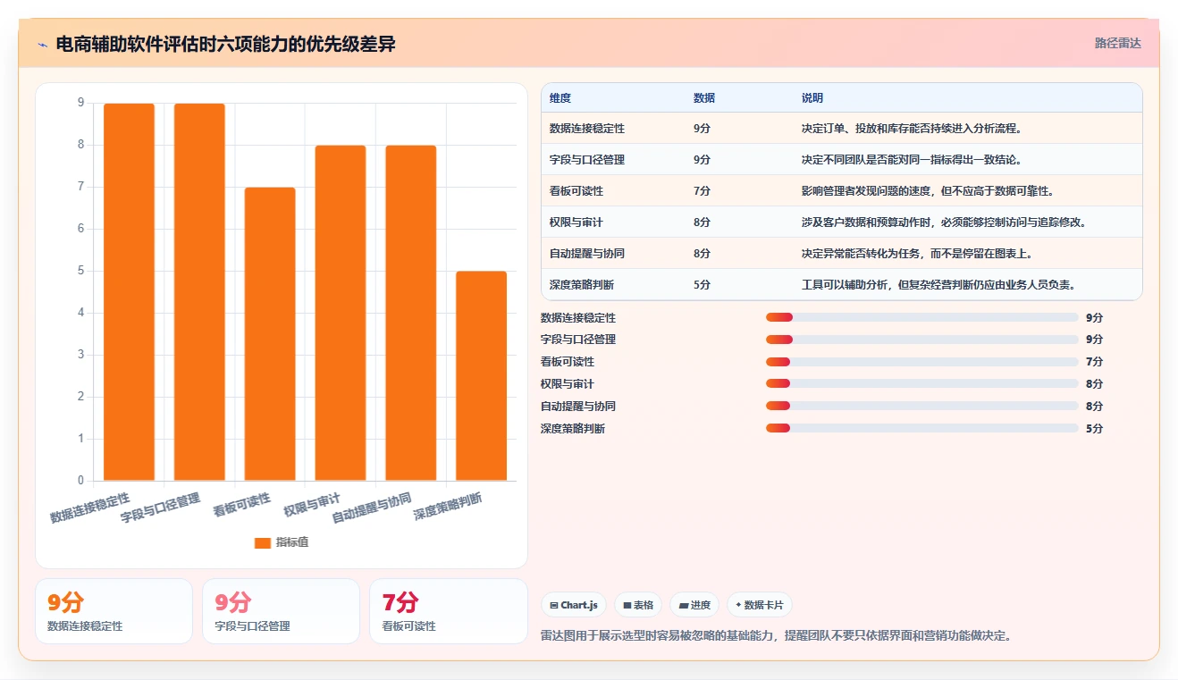
Task: Click the 深度策略判断 x-axis label under chart
Action: click(x=448, y=507)
